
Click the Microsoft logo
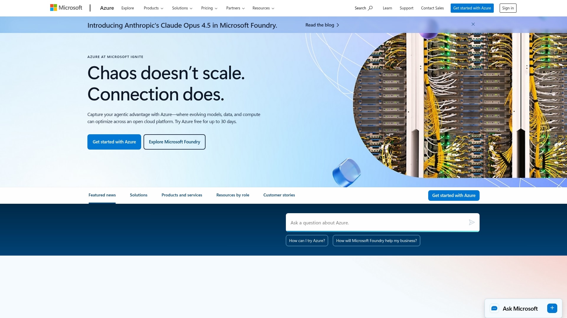pyautogui.click(x=66, y=8)
